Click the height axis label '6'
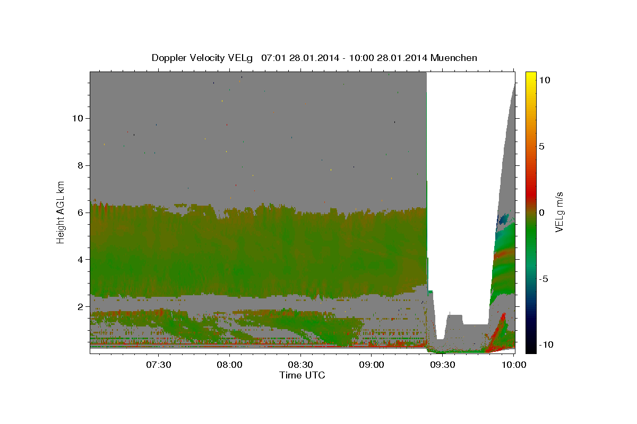Image resolution: width=637 pixels, height=424 pixels. (x=80, y=213)
